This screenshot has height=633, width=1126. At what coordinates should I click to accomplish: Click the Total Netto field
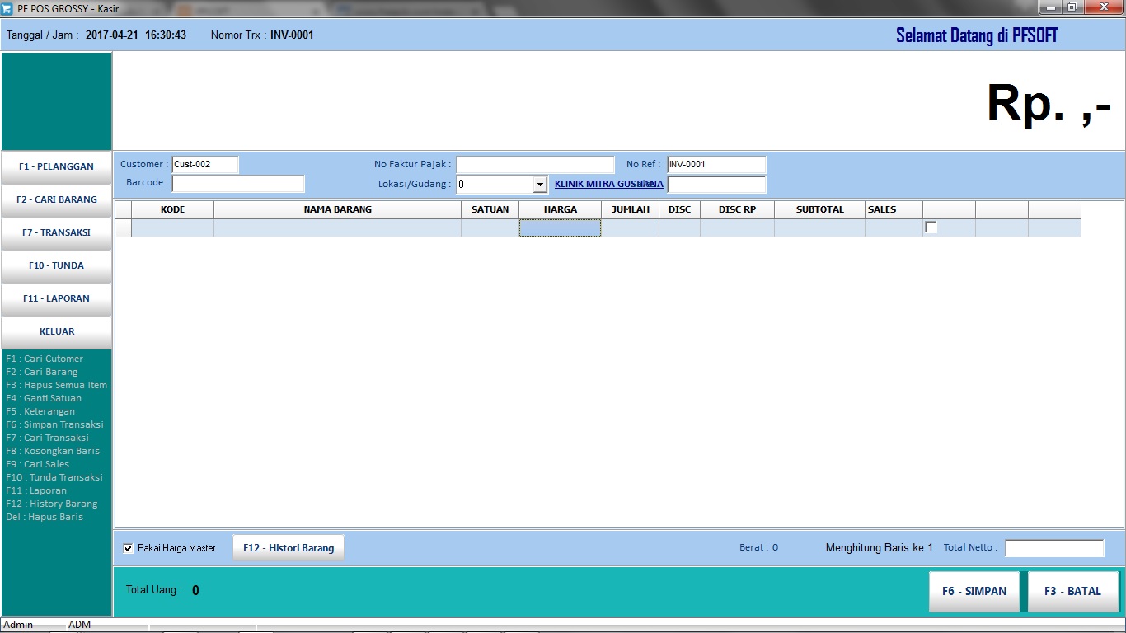(x=1053, y=548)
